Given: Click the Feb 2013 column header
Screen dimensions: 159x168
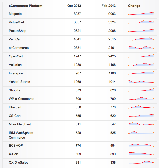Looking at the screenshot, I should click(108, 6).
